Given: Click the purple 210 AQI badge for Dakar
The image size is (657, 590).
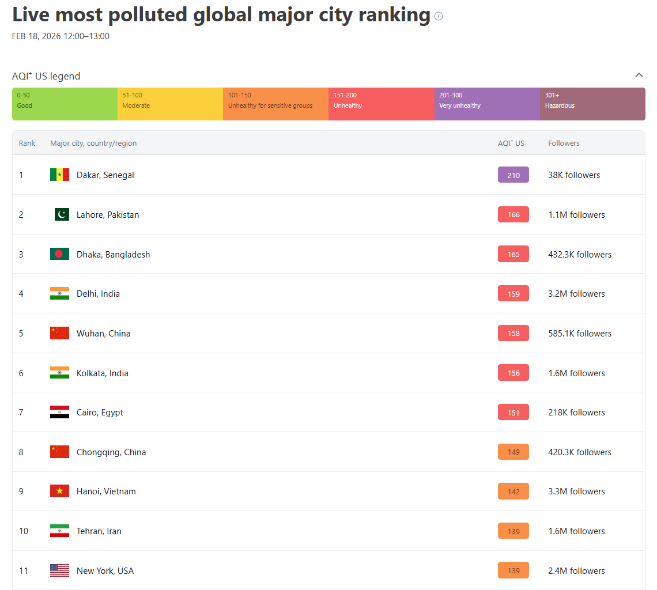Looking at the screenshot, I should [x=513, y=175].
